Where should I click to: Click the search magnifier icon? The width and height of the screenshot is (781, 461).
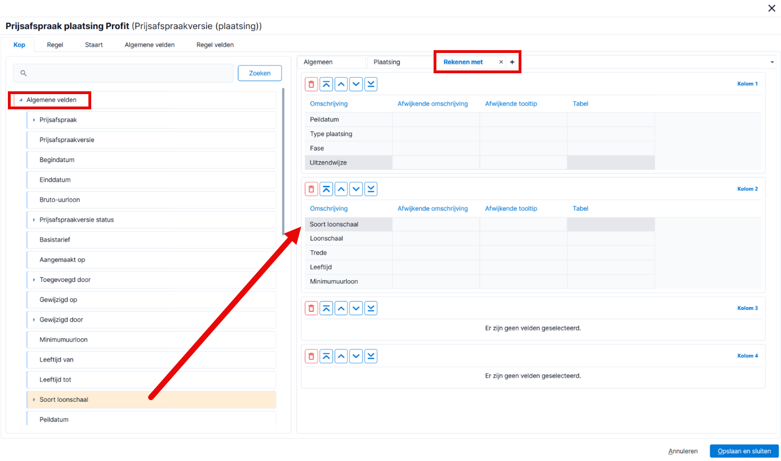pos(24,73)
